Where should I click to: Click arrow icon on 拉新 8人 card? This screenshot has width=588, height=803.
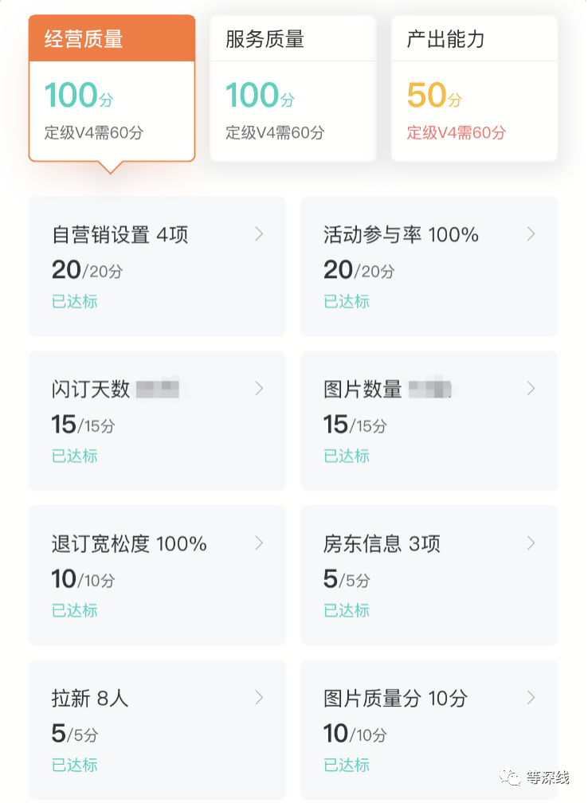[x=259, y=698]
